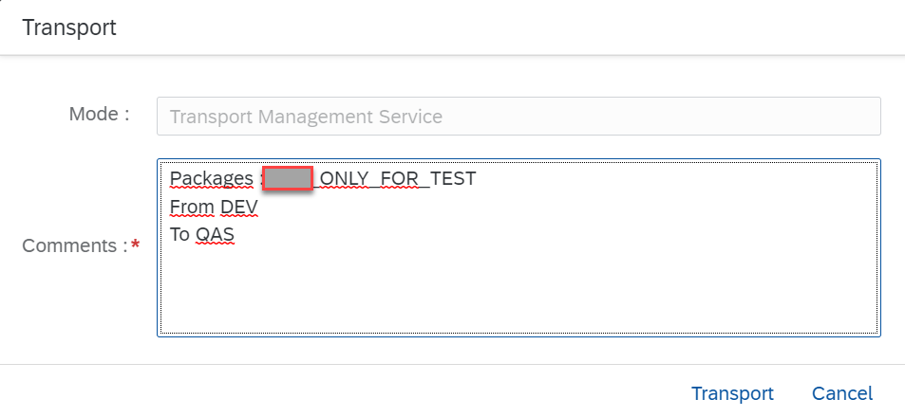Click the "Comments :" field label
The height and width of the screenshot is (417, 905).
tap(74, 245)
